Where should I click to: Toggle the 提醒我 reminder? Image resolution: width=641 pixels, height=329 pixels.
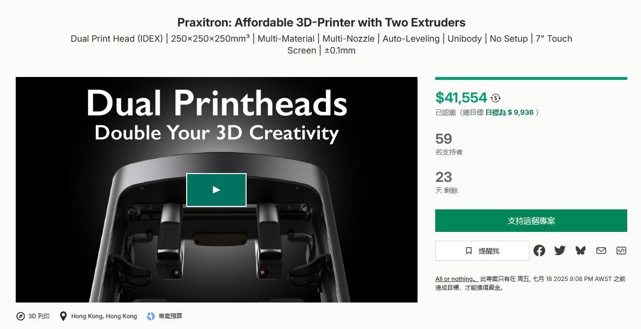[482, 250]
